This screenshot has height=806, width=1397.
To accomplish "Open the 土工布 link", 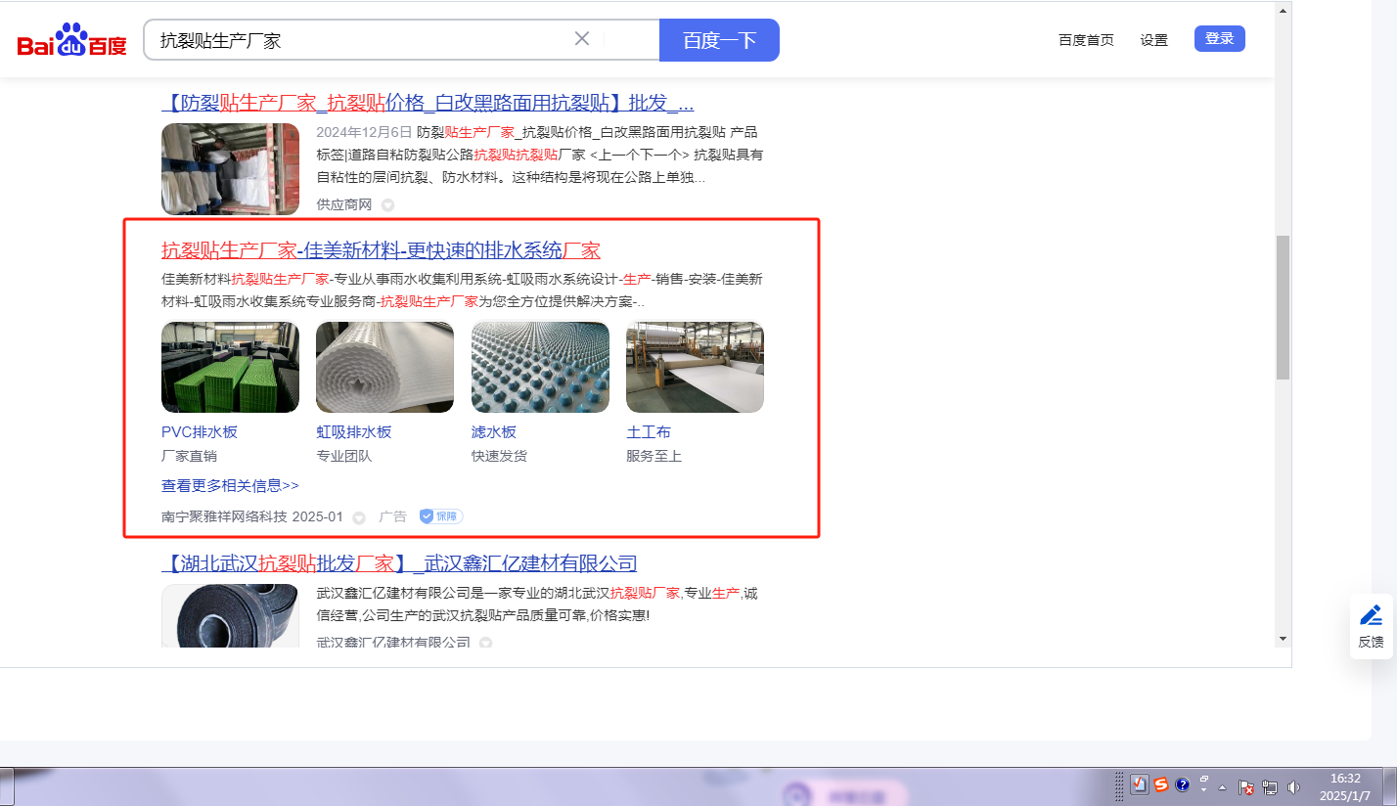I will [649, 432].
